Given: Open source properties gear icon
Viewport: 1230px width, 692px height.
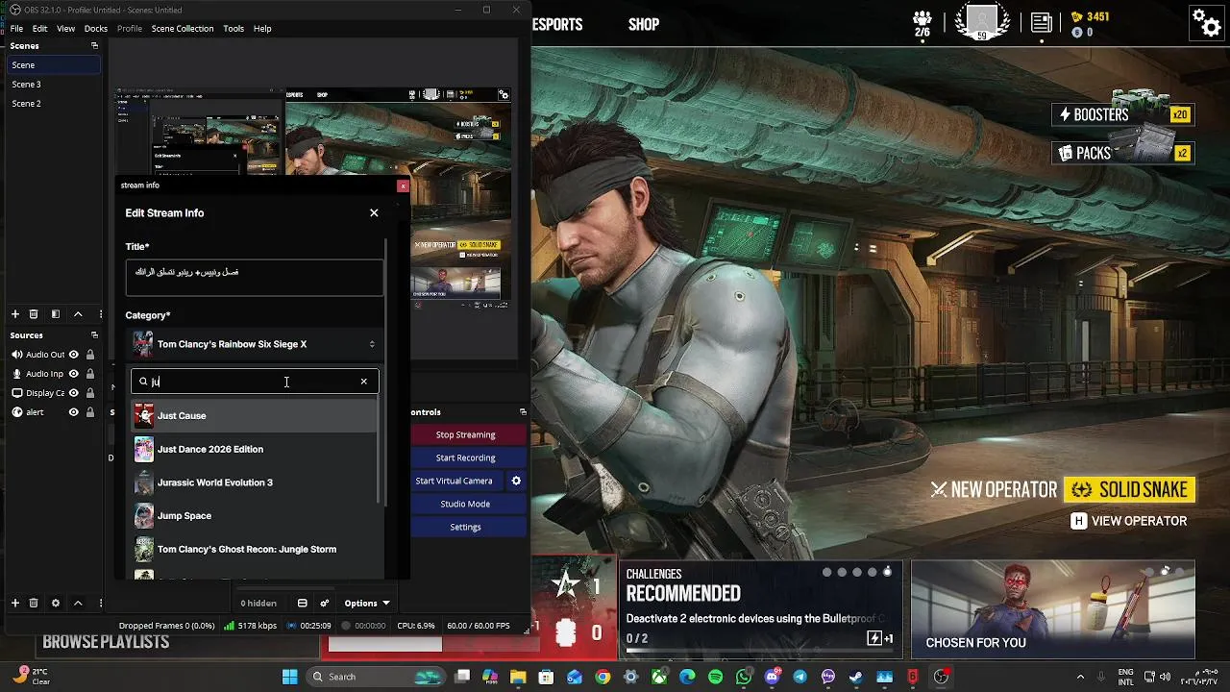Looking at the screenshot, I should pos(56,603).
